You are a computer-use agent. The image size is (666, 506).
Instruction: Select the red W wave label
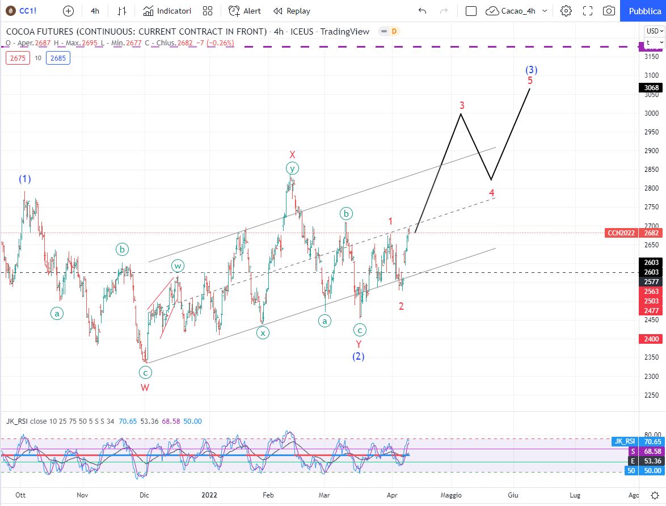pyautogui.click(x=145, y=387)
